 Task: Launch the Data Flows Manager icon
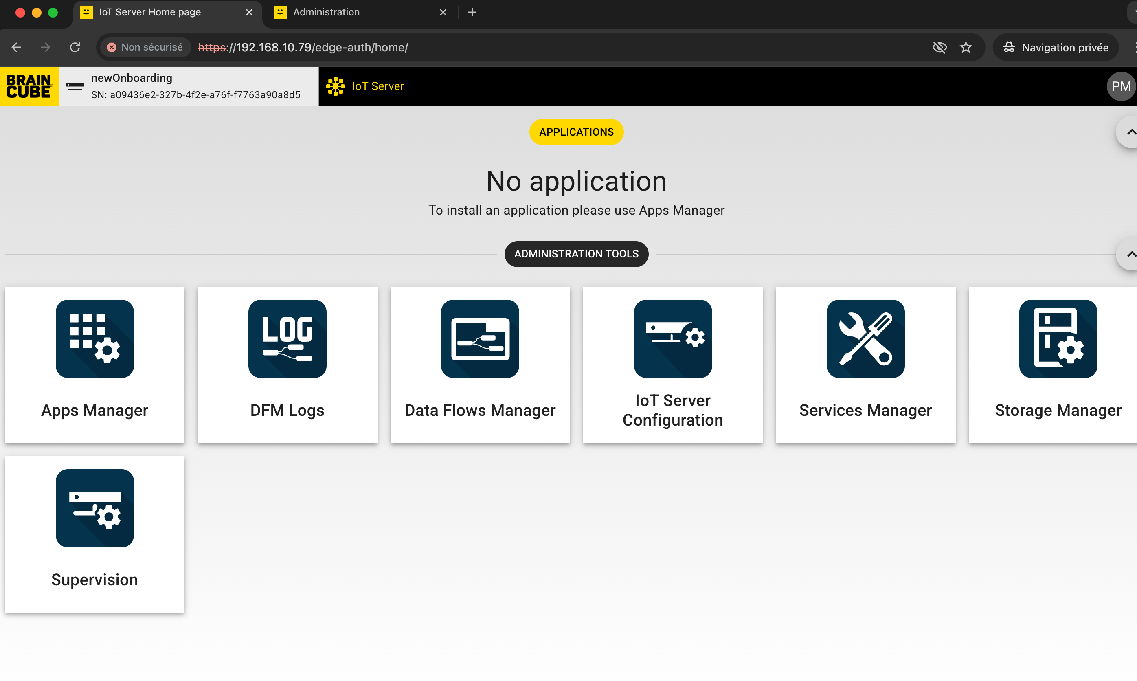pos(480,338)
